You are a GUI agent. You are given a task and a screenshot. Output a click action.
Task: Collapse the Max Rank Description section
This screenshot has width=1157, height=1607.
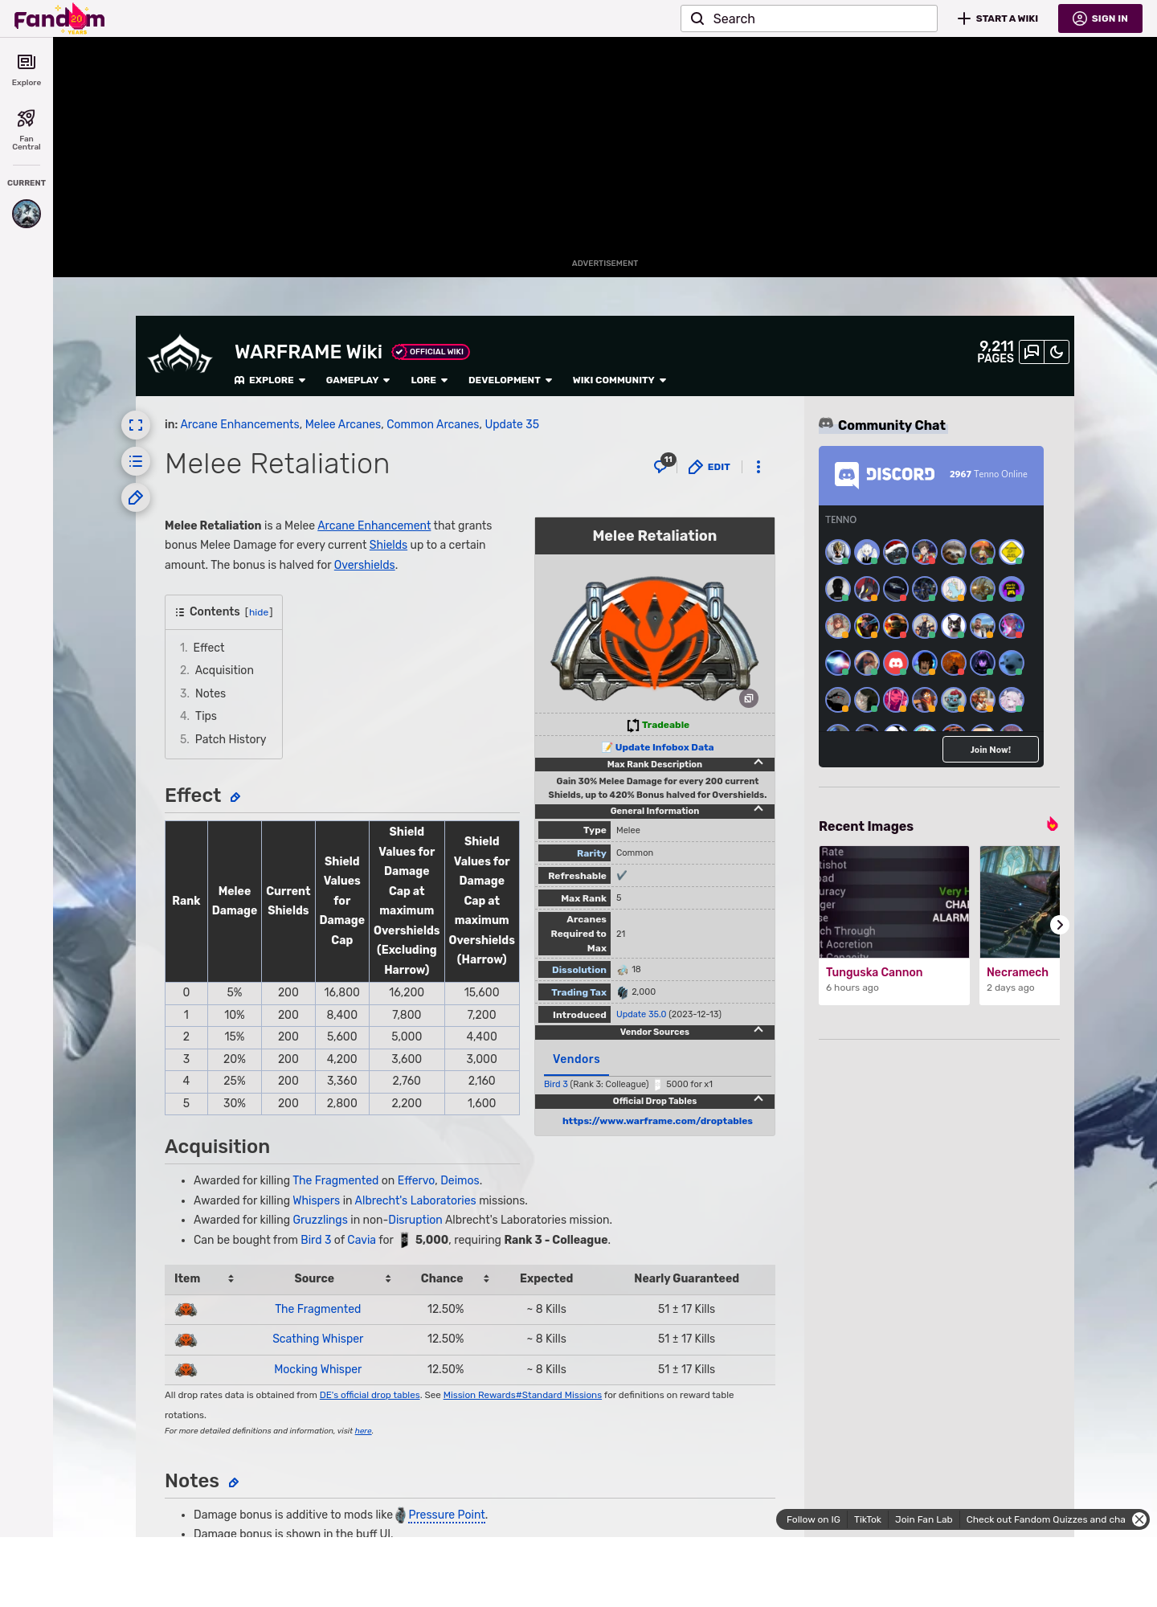758,763
